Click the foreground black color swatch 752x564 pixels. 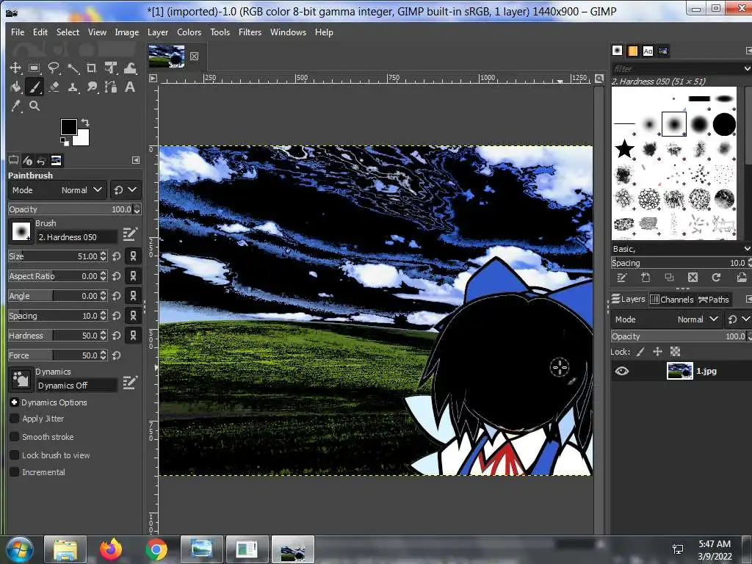pyautogui.click(x=68, y=126)
